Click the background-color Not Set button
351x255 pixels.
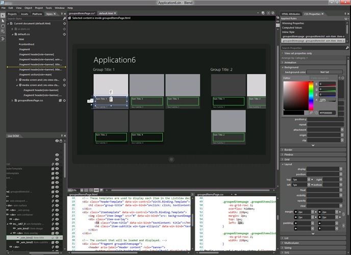tap(324, 72)
